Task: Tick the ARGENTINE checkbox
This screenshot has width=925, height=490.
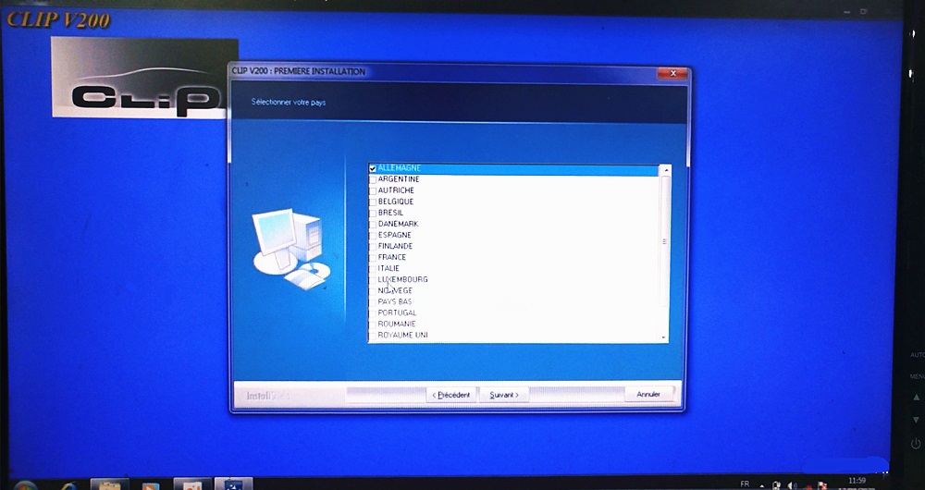Action: pyautogui.click(x=373, y=180)
